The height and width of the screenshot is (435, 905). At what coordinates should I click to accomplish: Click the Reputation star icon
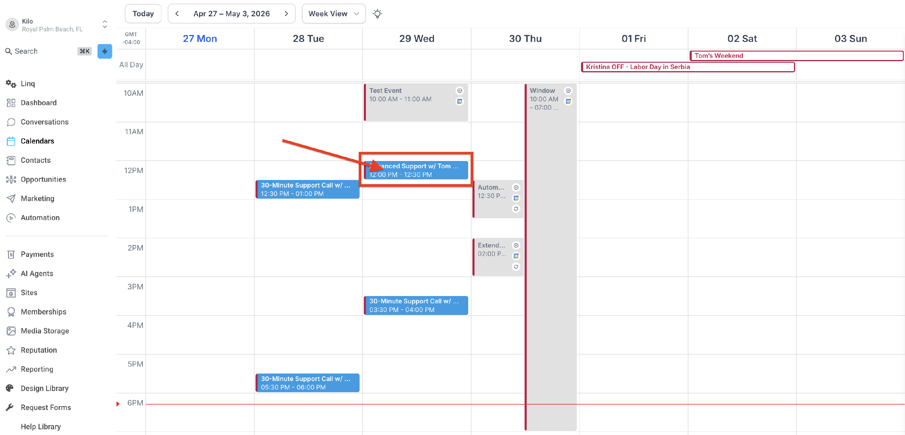(11, 350)
